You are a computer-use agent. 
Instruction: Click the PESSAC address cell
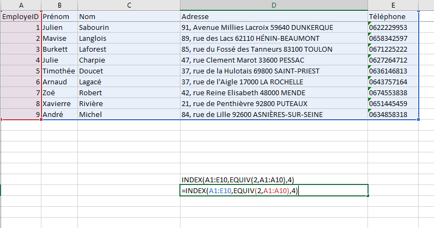coord(274,60)
